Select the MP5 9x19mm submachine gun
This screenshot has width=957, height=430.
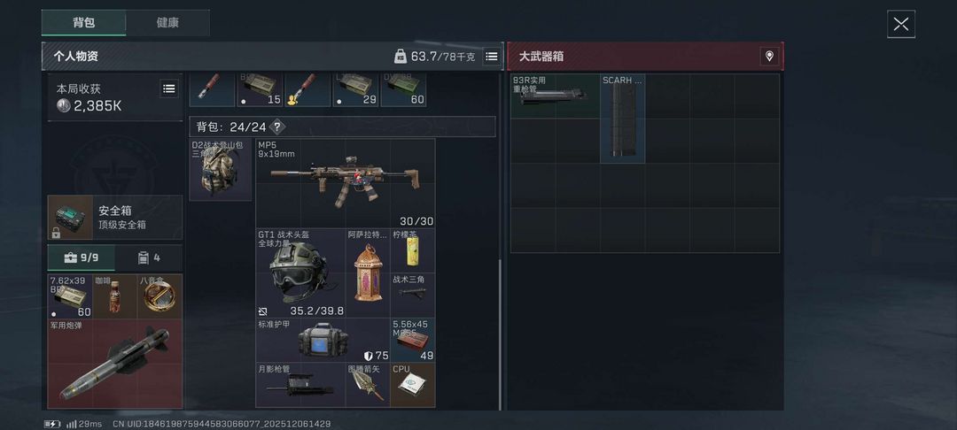[x=345, y=183]
